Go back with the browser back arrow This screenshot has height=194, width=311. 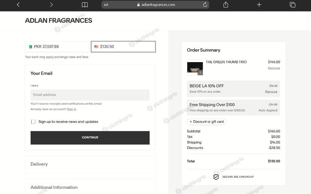coord(18,5)
